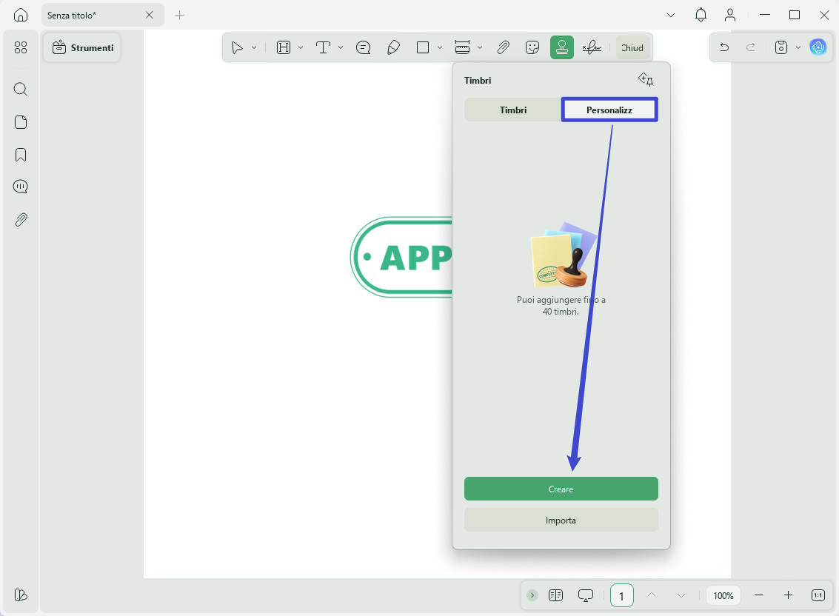839x616 pixels.
Task: Expand measurement tool dropdown arrow
Action: coord(480,47)
